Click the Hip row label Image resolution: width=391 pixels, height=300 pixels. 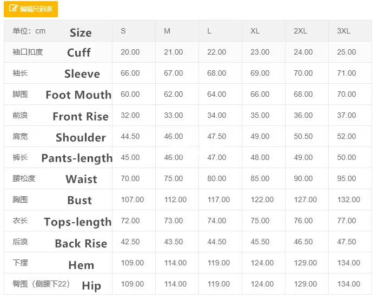click(x=91, y=285)
